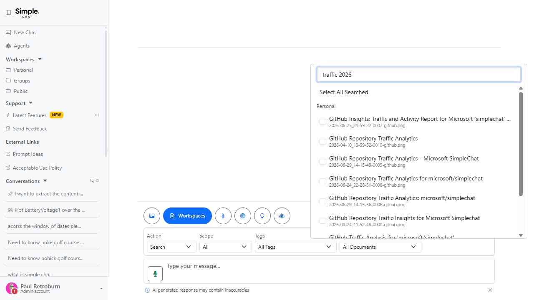Image resolution: width=534 pixels, height=300 pixels.
Task: Click the 'Personal' group heading in document list
Action: (326, 106)
